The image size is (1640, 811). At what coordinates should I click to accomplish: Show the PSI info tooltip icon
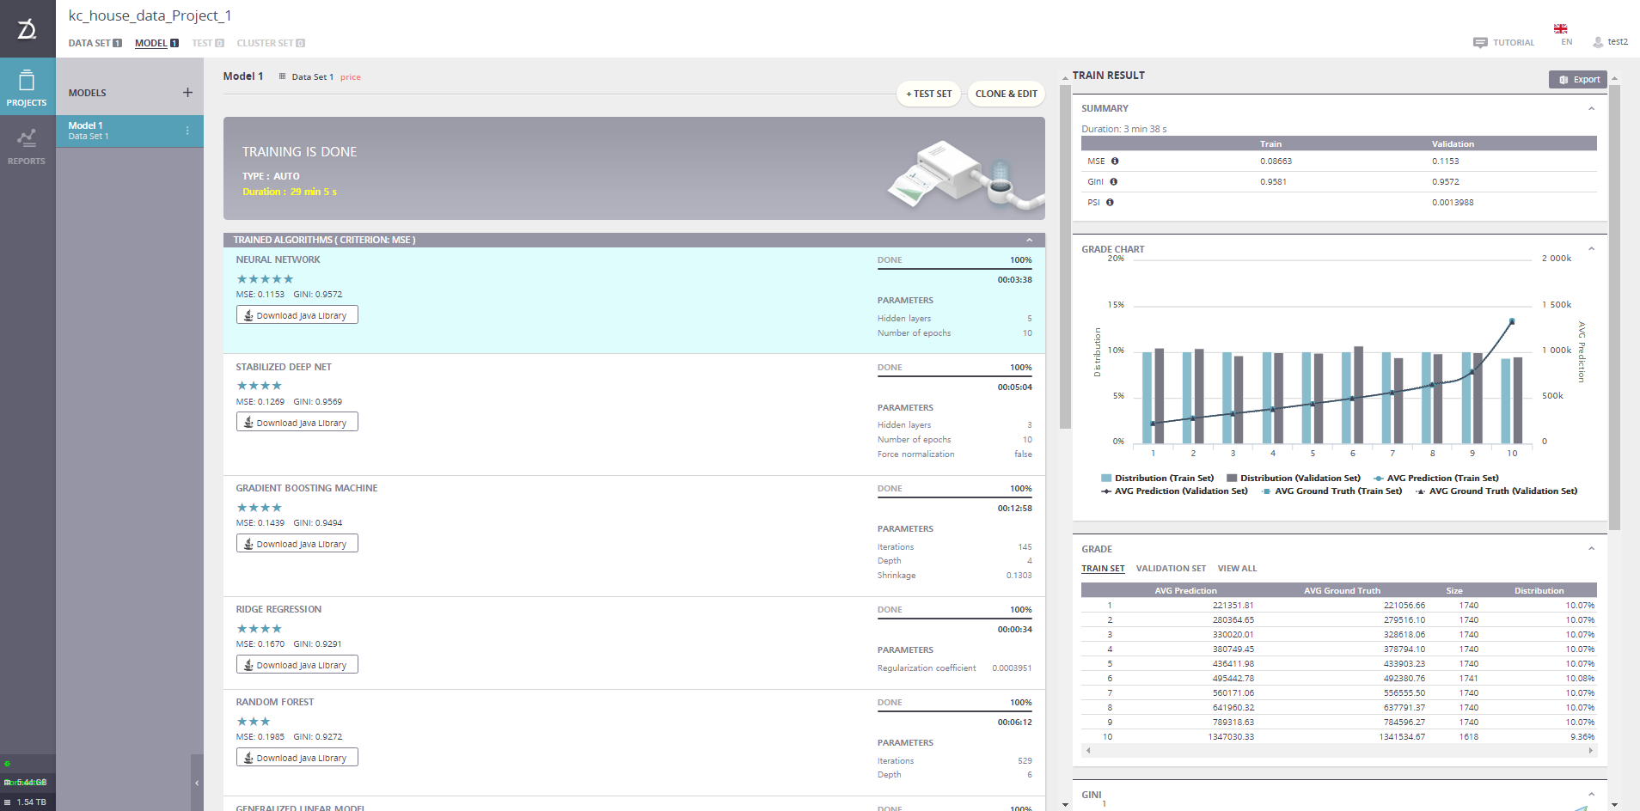1110,202
